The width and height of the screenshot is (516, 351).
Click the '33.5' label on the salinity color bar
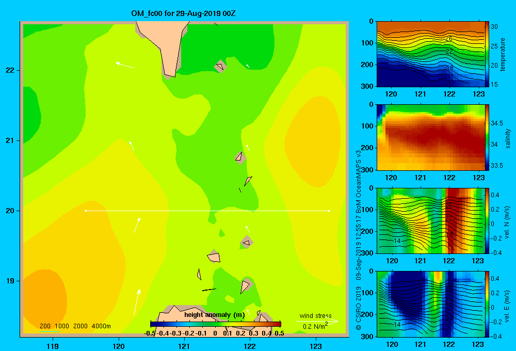coord(497,166)
